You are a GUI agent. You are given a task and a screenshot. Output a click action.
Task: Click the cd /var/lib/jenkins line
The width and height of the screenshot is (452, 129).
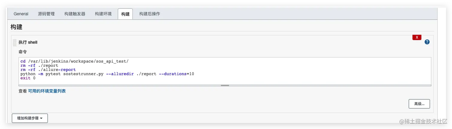(x=74, y=61)
